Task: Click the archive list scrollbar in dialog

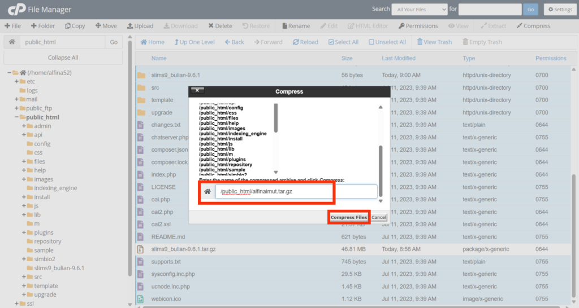Action: point(276,118)
